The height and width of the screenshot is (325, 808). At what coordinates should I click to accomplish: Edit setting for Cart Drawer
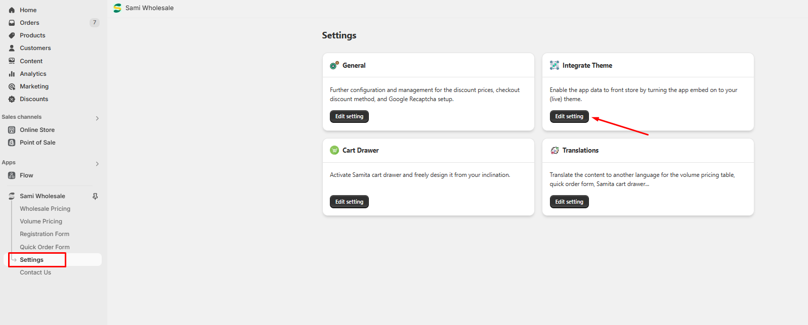point(349,202)
